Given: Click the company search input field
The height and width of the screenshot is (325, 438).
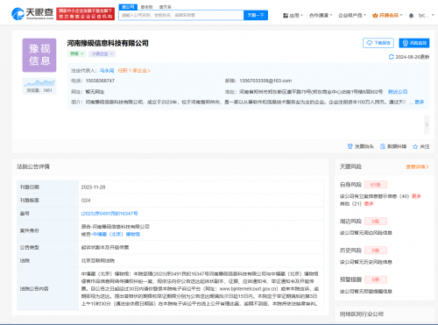Looking at the screenshot, I should pyautogui.click(x=181, y=15).
